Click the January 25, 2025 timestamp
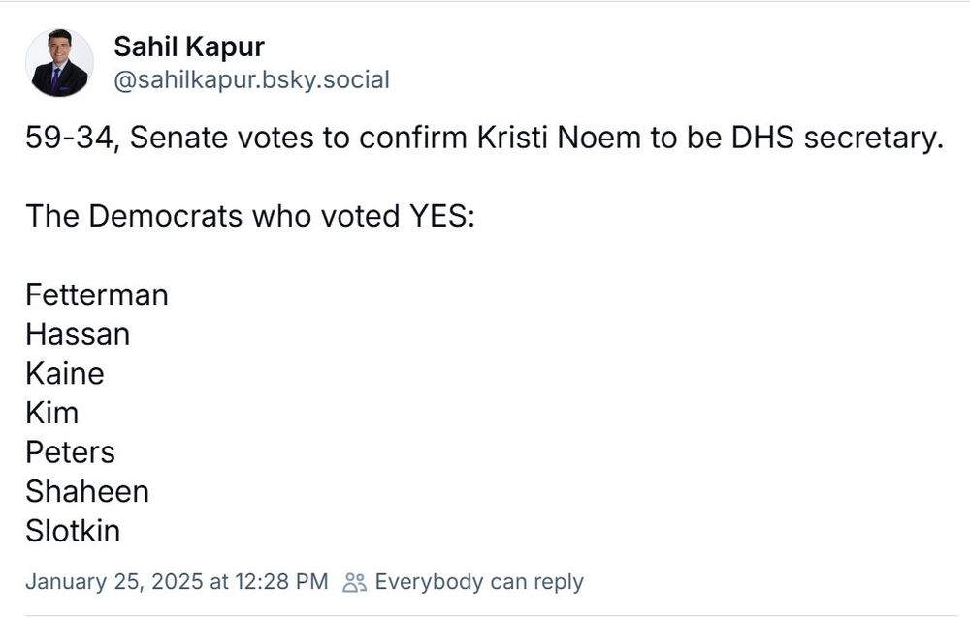Screen dimensions: 970x618 coord(177,581)
